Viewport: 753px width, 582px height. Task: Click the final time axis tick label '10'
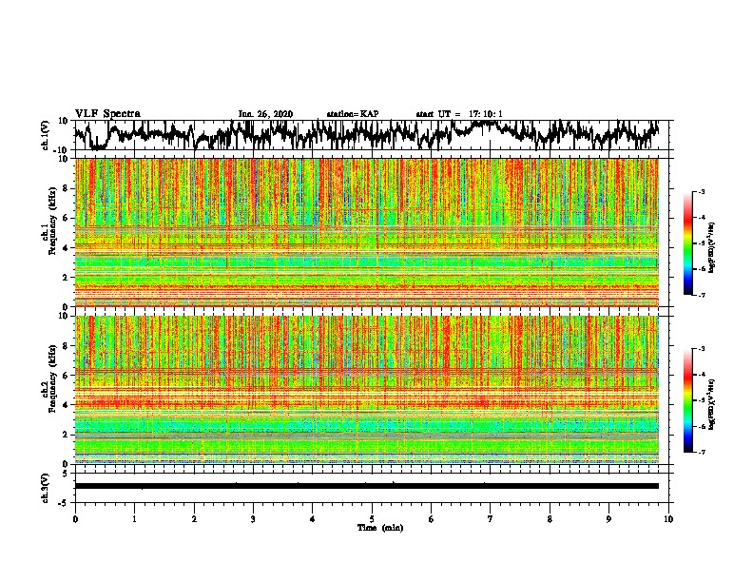pyautogui.click(x=668, y=519)
